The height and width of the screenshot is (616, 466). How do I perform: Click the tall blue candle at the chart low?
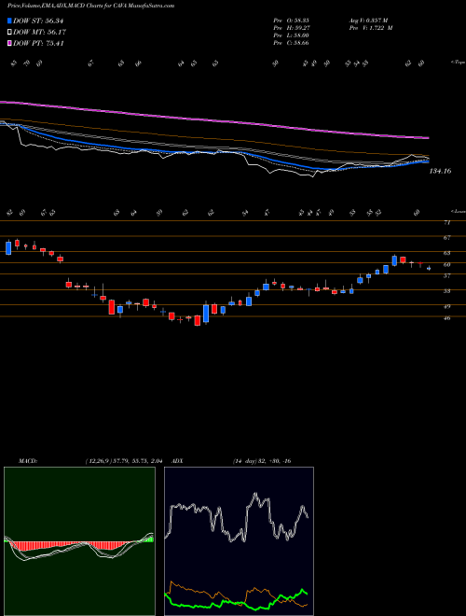(206, 313)
